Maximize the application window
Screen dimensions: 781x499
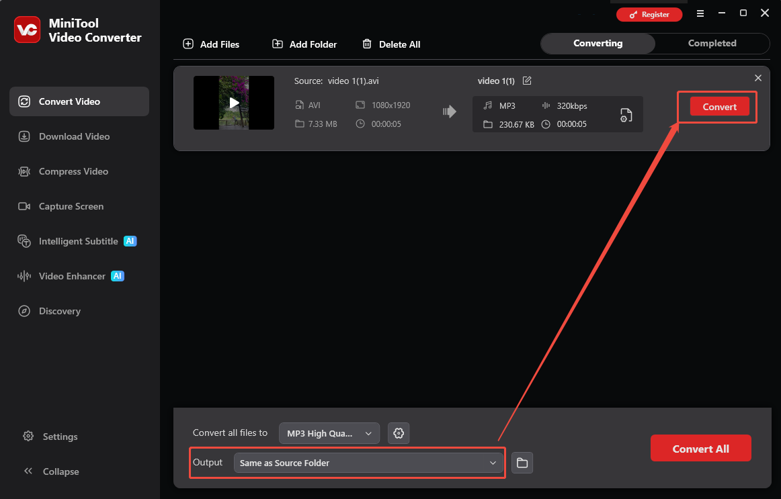tap(743, 13)
